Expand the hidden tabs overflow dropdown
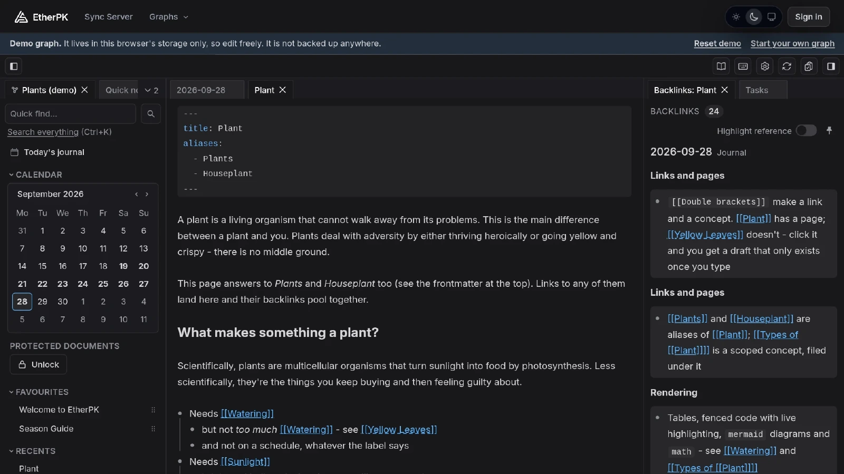 click(151, 90)
